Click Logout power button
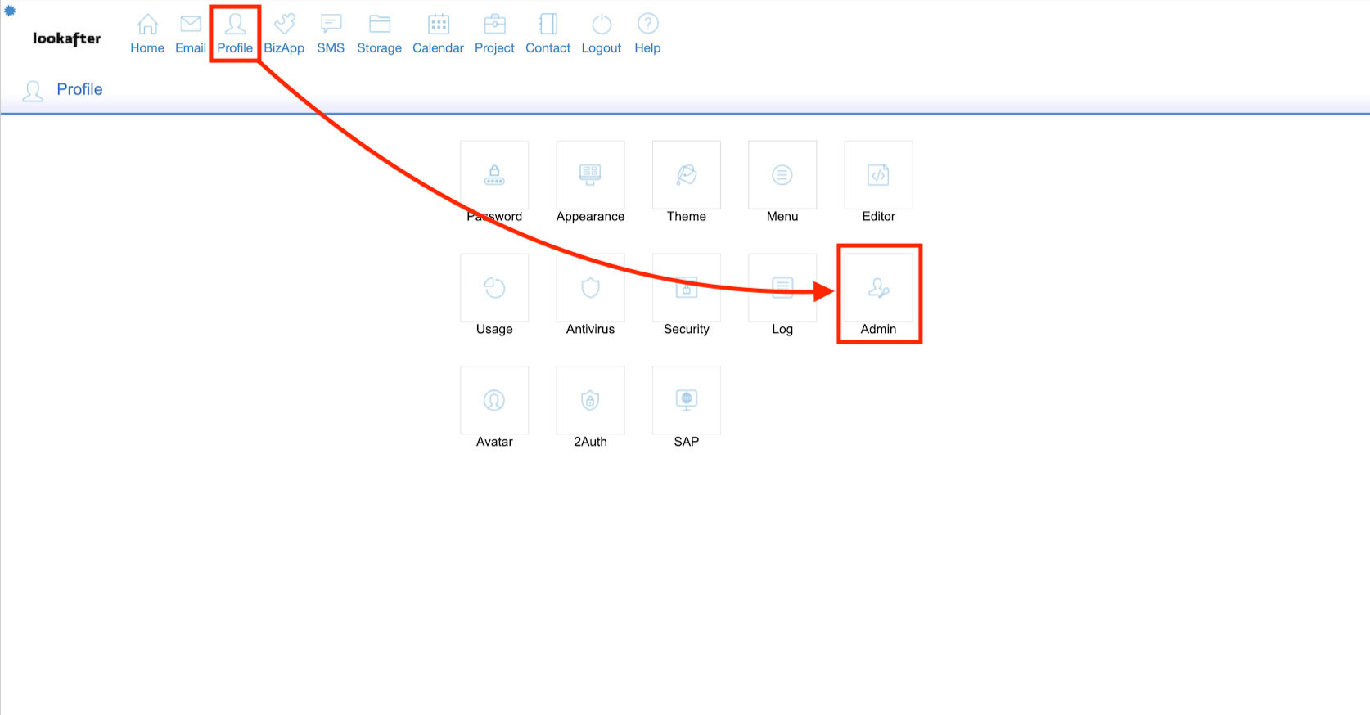Screen dimensions: 1370x715 pos(601,34)
